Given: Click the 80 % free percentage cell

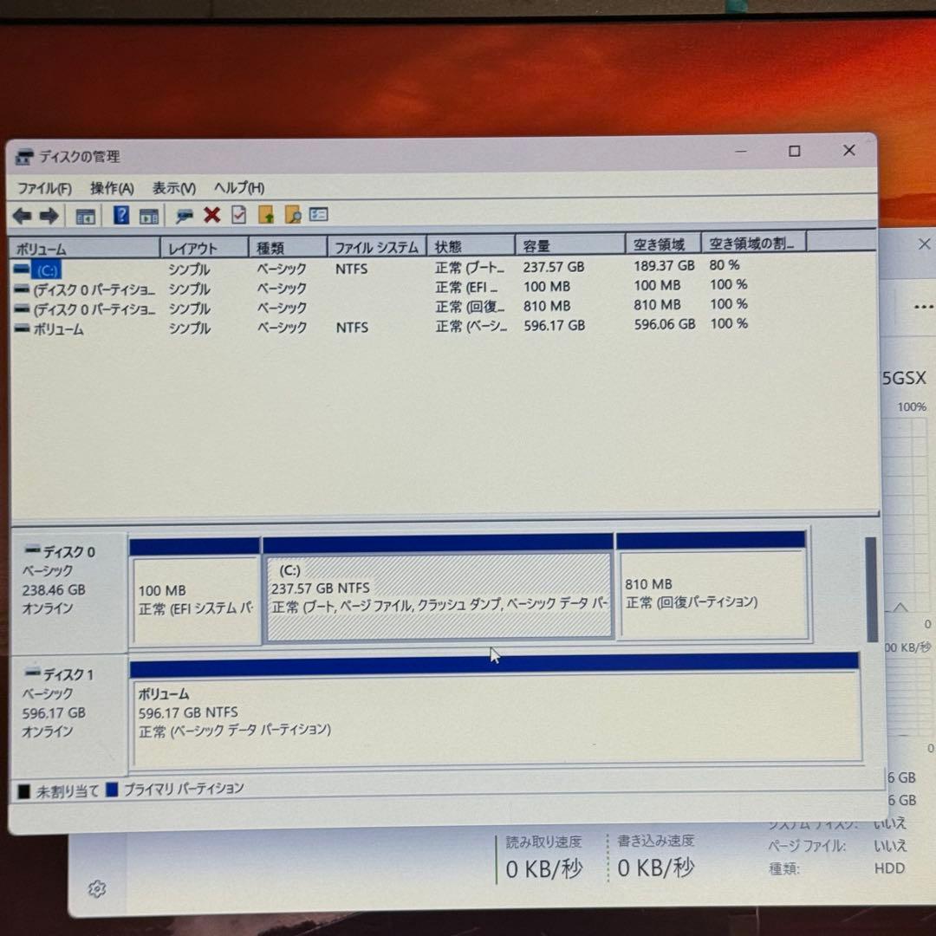Looking at the screenshot, I should 724,264.
